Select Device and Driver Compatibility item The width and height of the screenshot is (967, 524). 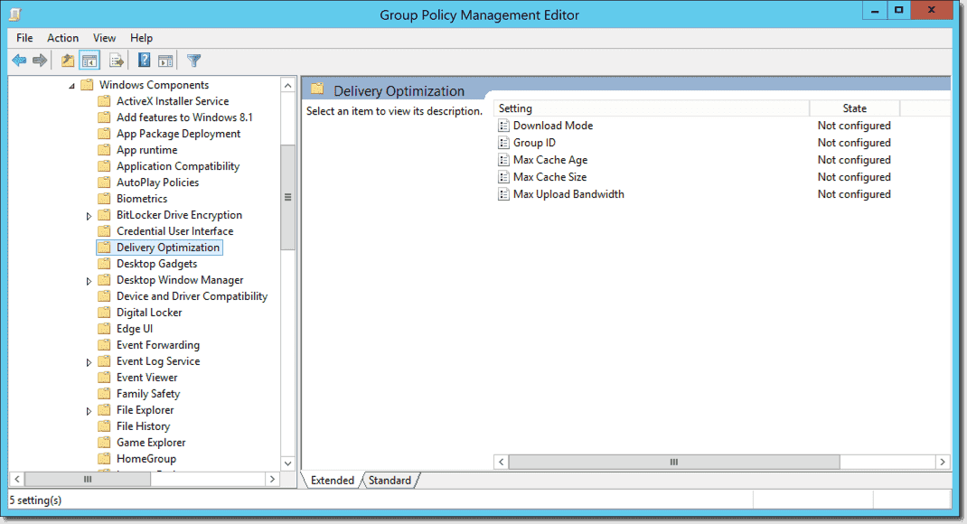coord(192,296)
